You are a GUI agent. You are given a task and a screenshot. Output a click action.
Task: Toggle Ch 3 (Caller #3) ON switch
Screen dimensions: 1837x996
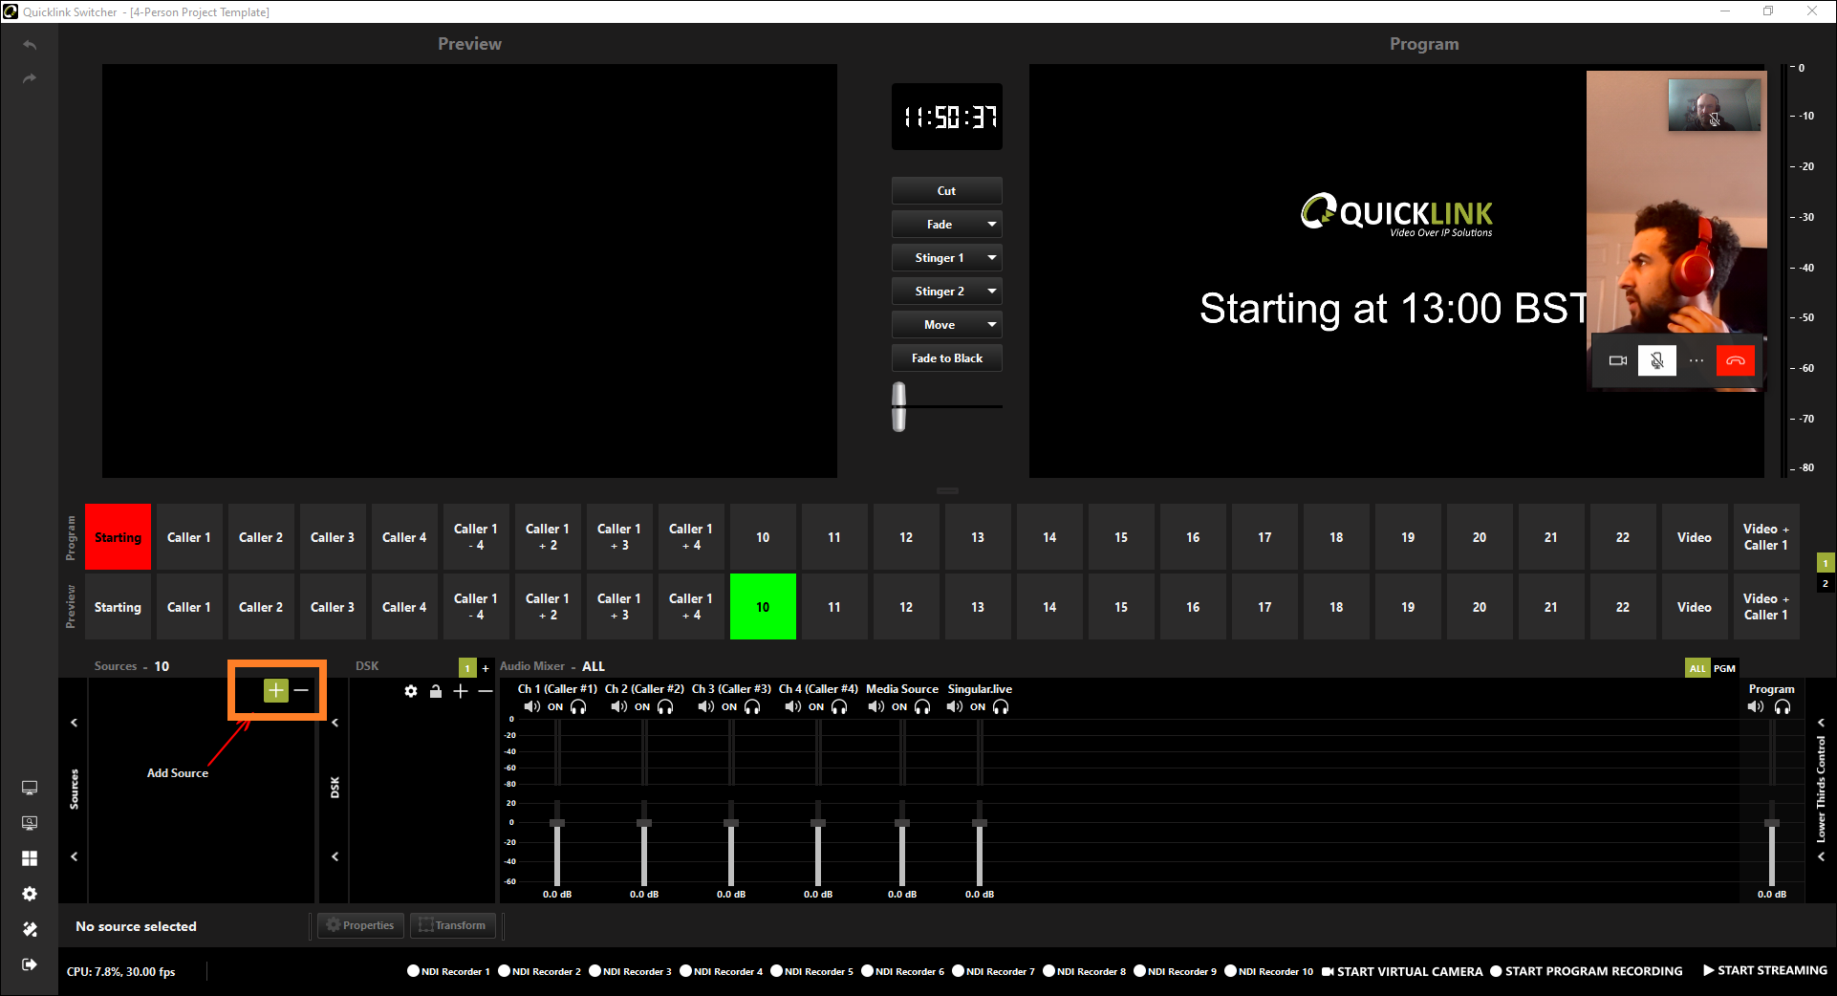(x=729, y=707)
